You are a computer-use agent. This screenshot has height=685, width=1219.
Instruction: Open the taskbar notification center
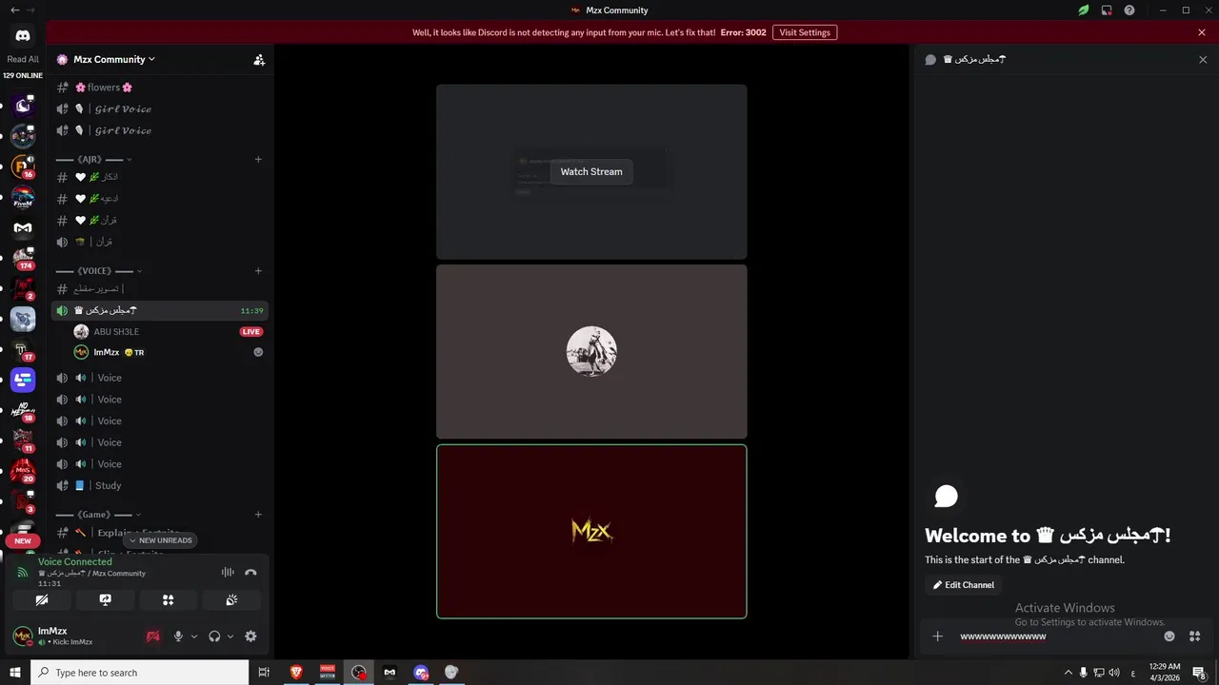[x=1200, y=673]
